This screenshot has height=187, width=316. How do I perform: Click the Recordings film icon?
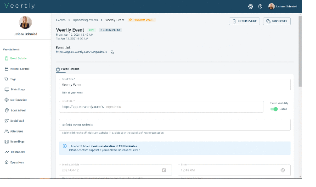click(6, 142)
